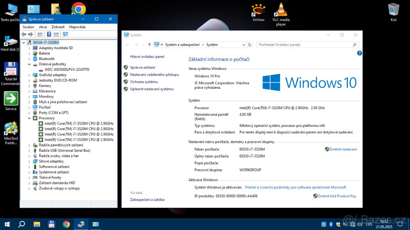410x230 pixels.
Task: Select the Baterie tree item
Action: 44,53
